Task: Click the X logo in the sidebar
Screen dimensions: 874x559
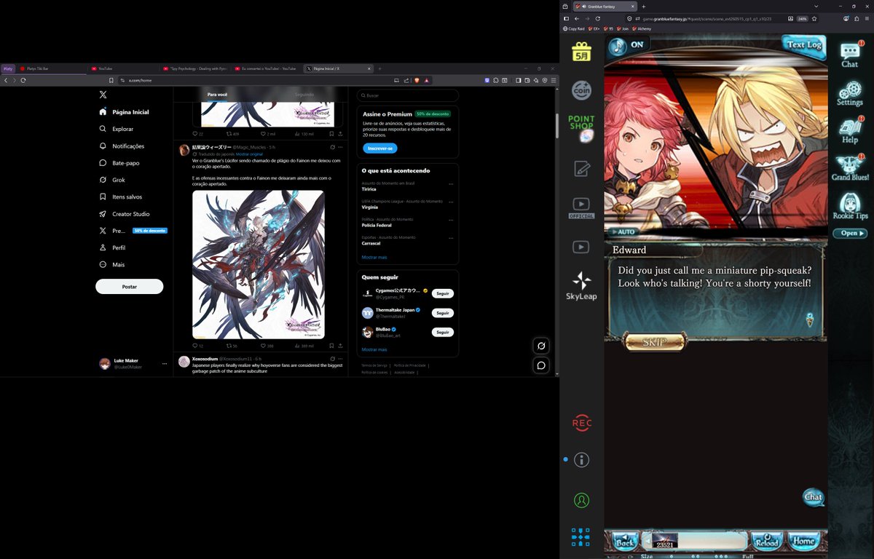Action: (x=103, y=95)
